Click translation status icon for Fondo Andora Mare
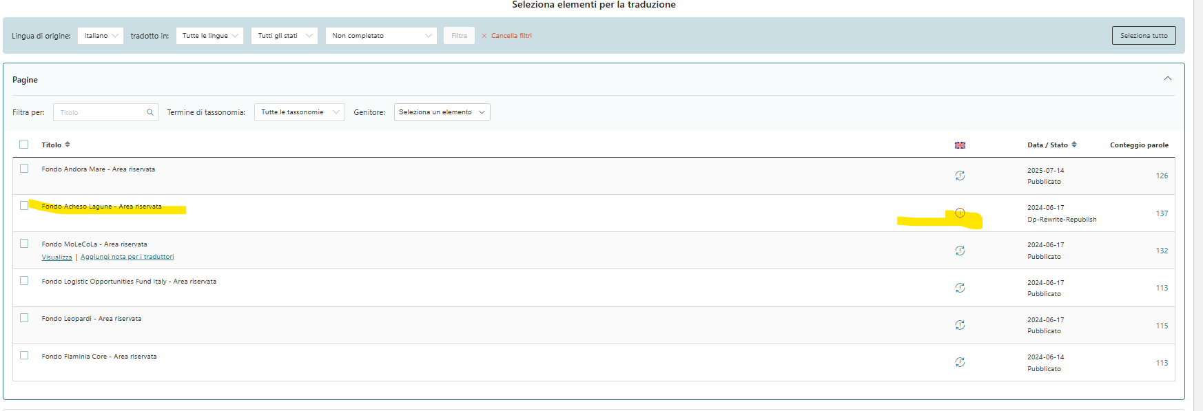Viewport: 1203px width, 411px height. pyautogui.click(x=960, y=176)
